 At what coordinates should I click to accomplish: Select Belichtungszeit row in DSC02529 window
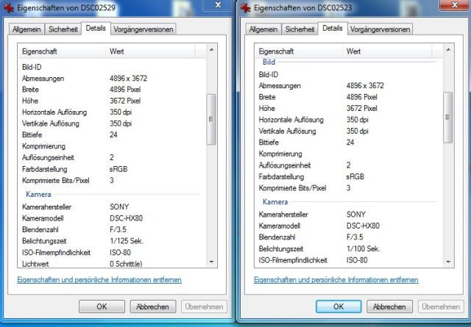click(112, 241)
